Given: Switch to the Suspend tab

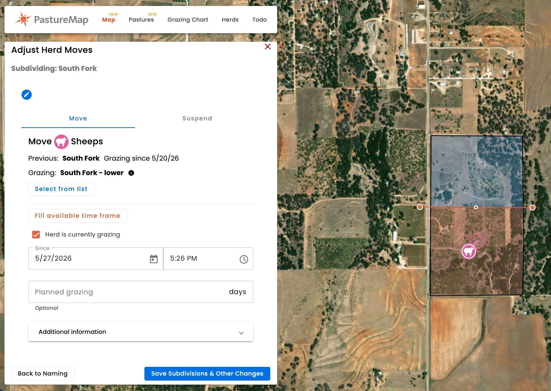Looking at the screenshot, I should click(197, 118).
